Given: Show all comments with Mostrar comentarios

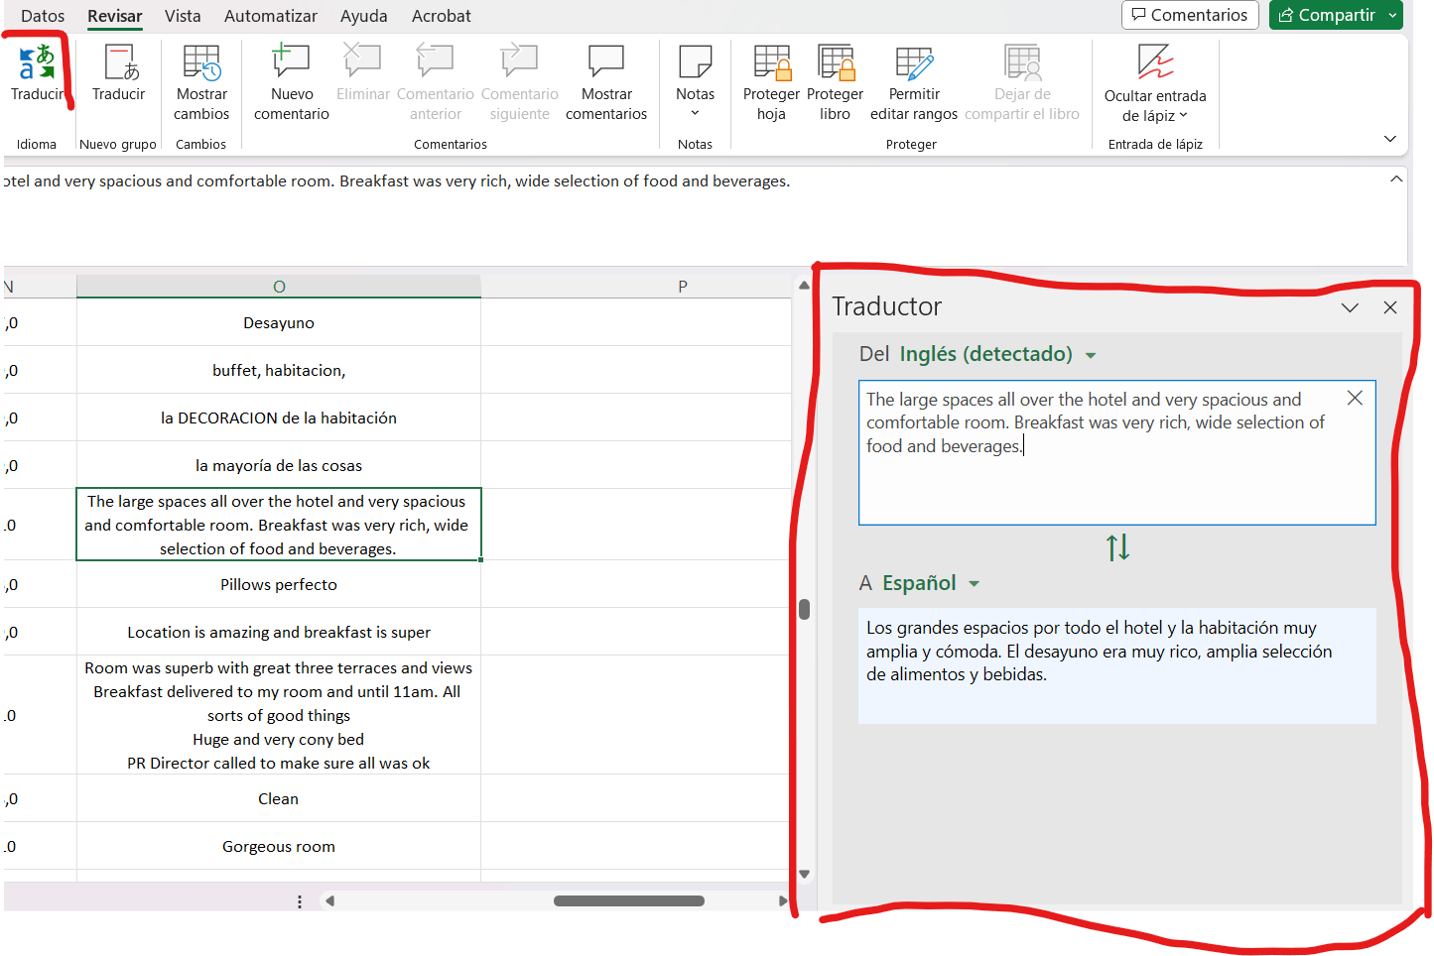Looking at the screenshot, I should click(606, 79).
